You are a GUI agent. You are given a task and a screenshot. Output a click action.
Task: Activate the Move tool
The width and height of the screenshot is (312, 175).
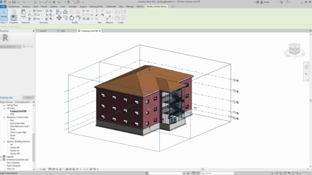pos(59,18)
